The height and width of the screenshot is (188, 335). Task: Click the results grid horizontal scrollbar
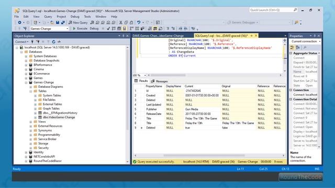[204, 156]
